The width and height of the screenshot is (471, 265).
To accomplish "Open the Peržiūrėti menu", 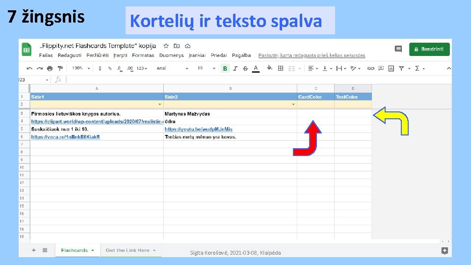I will point(97,55).
